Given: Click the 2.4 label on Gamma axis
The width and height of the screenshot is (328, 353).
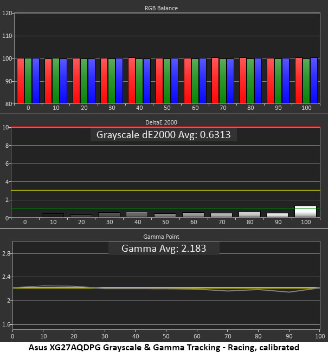Looking at the screenshot, I should (6, 277).
